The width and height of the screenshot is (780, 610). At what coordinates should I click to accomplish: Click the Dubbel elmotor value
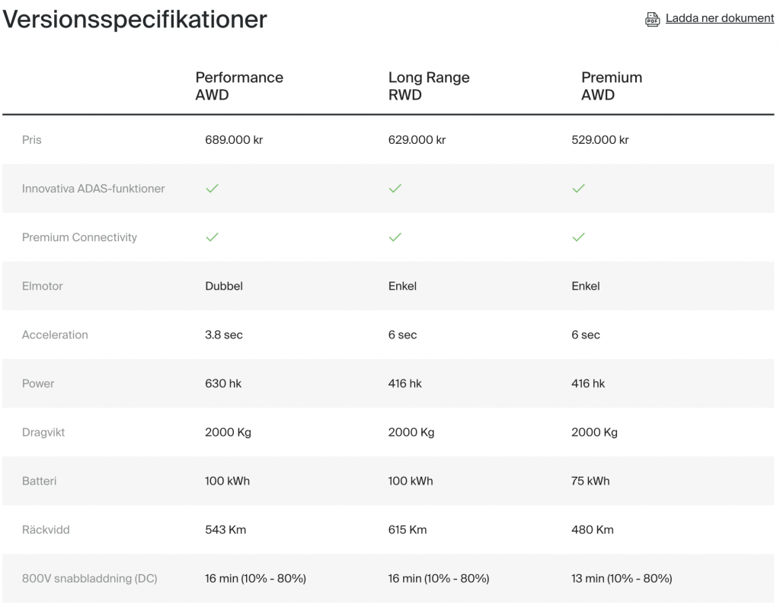(x=224, y=286)
